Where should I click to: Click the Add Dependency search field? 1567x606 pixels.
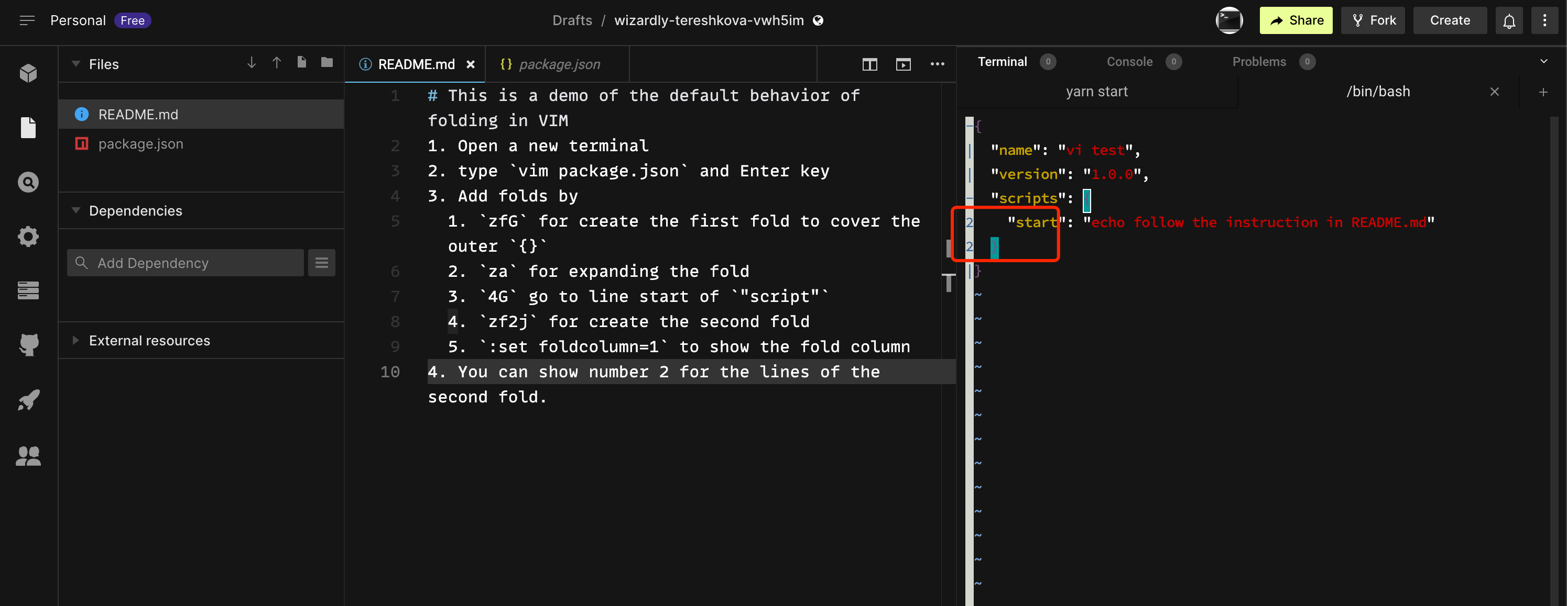click(x=186, y=262)
